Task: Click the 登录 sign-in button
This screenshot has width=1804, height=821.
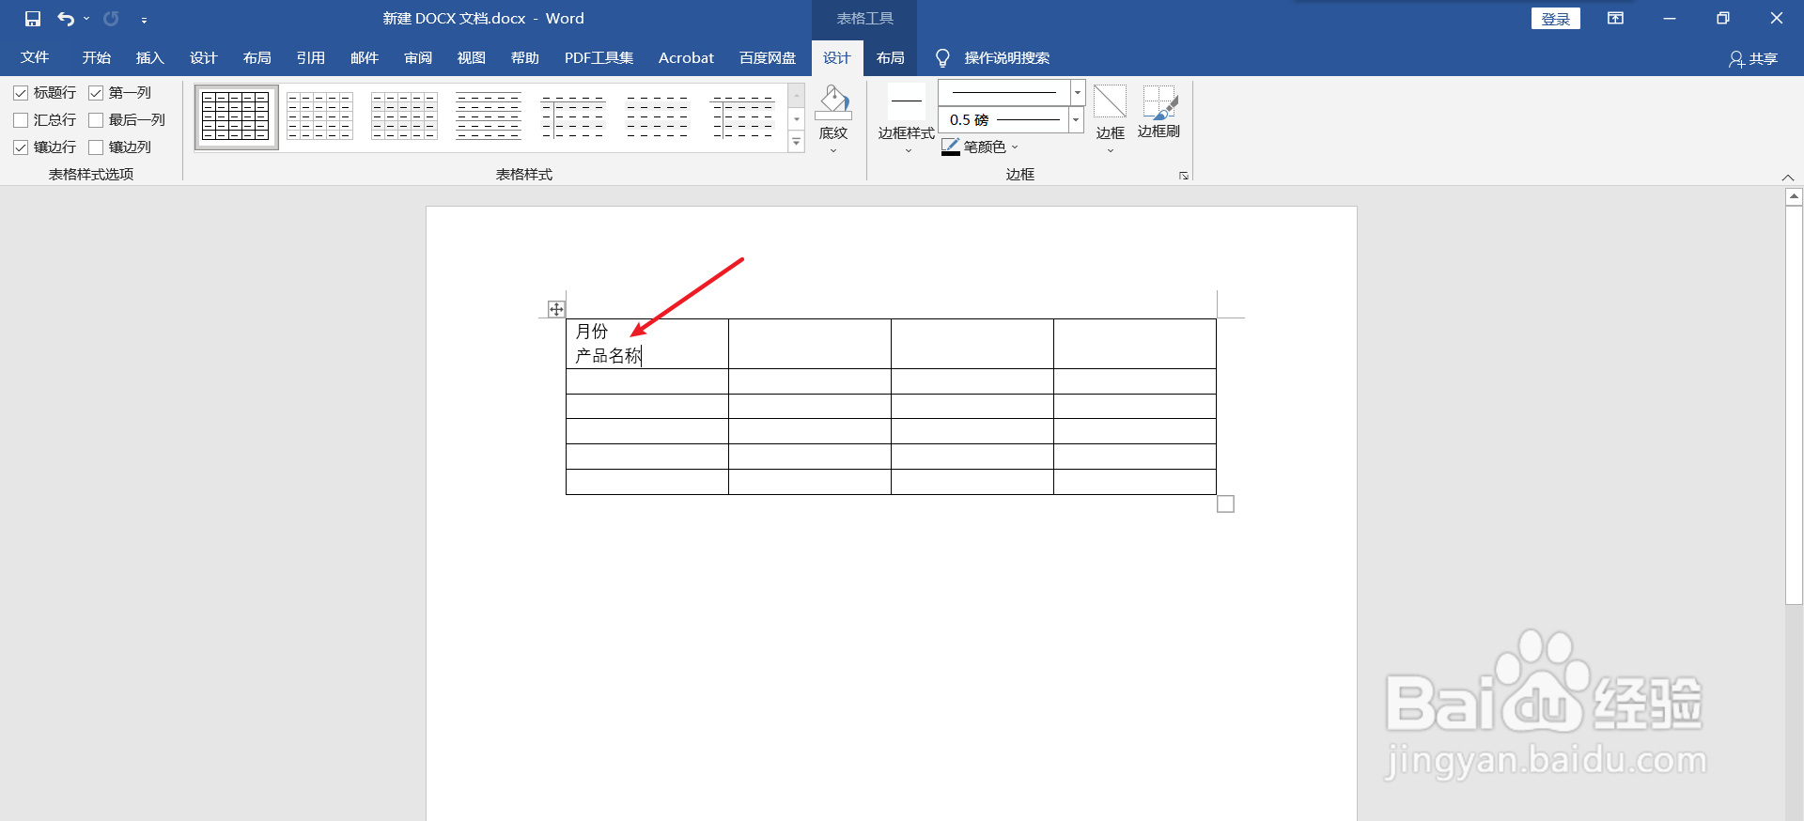Action: tap(1556, 19)
